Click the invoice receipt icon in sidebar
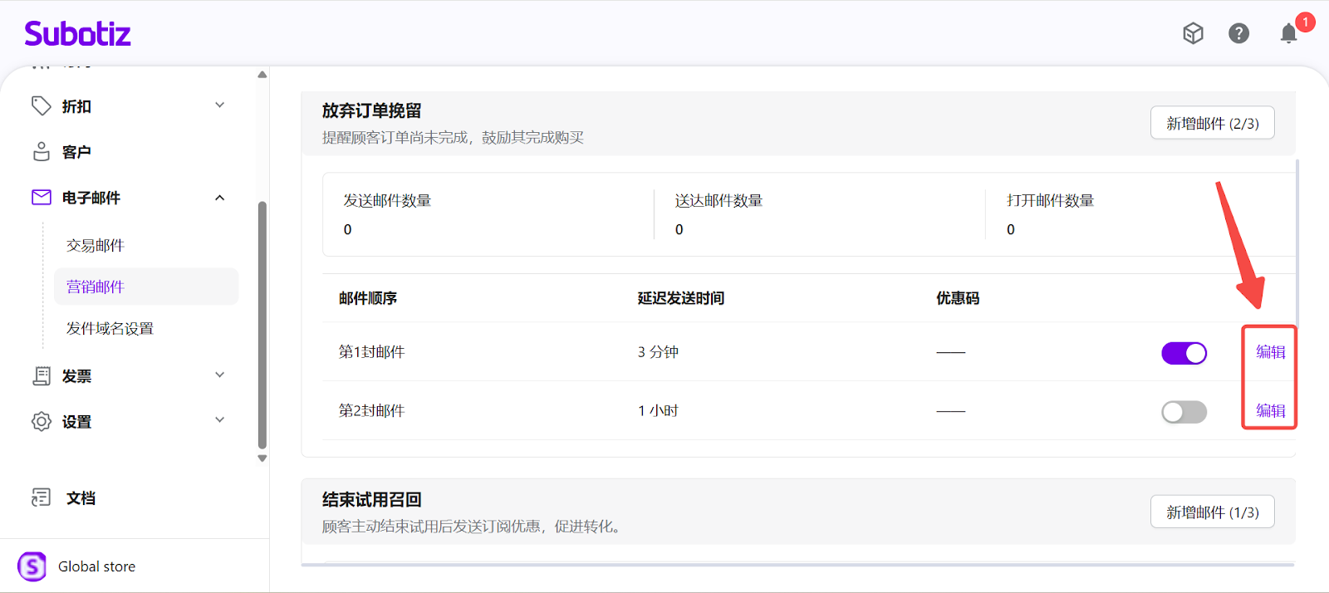 [41, 376]
